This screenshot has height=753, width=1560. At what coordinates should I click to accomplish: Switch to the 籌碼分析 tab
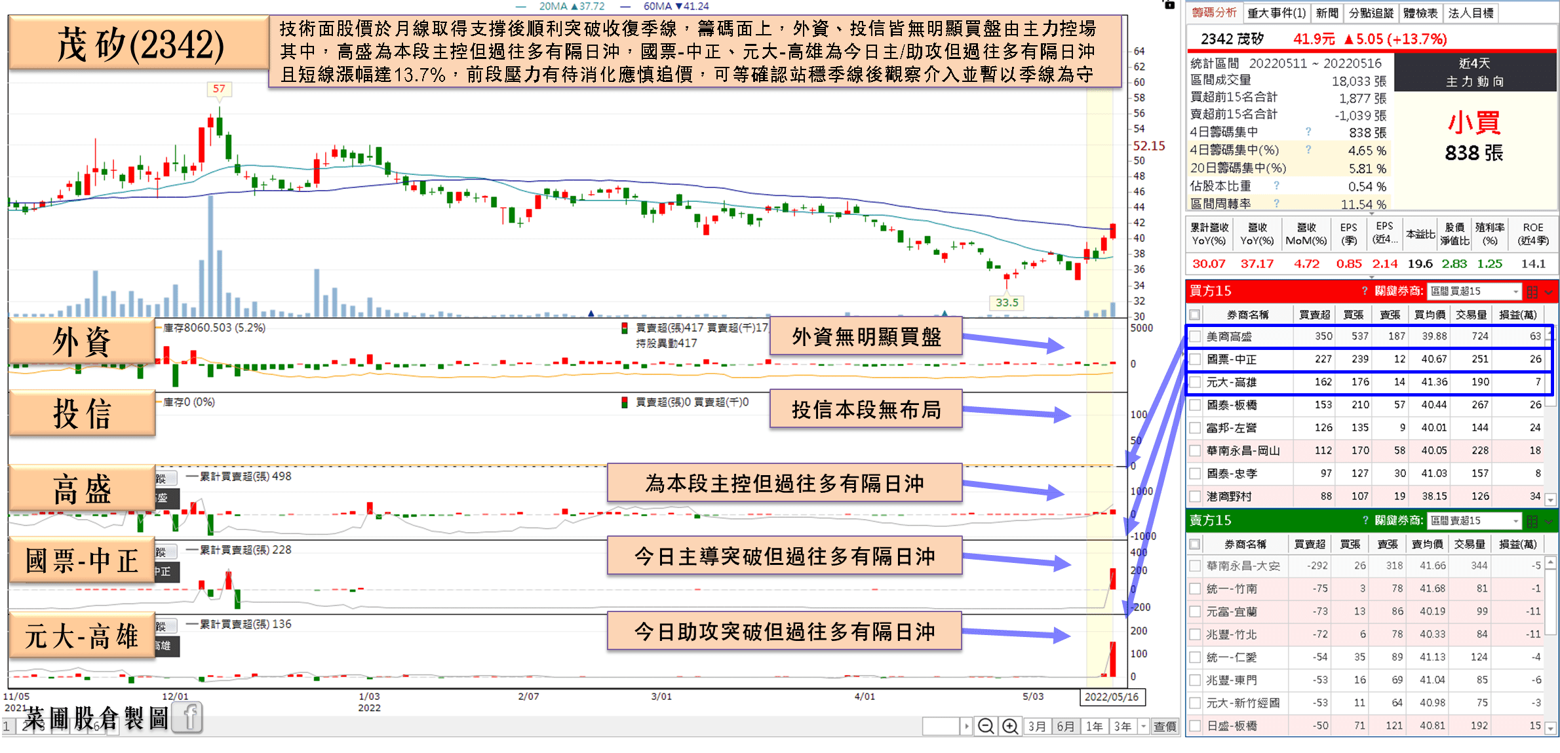(x=1215, y=12)
